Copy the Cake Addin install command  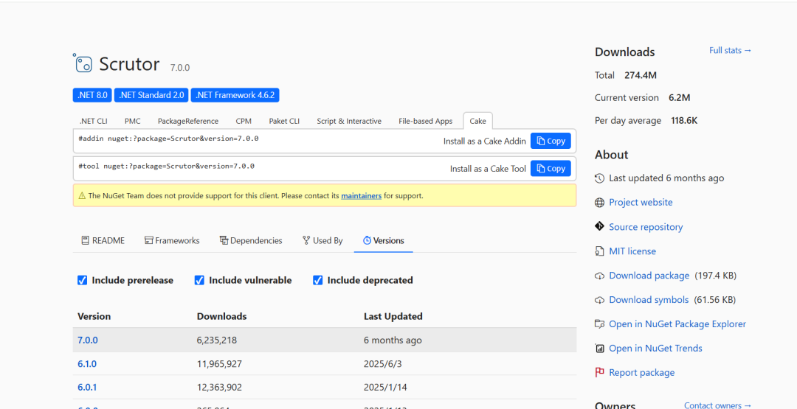(x=551, y=141)
